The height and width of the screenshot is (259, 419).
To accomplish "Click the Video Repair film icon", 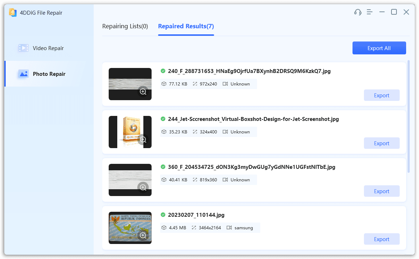I will tap(24, 48).
